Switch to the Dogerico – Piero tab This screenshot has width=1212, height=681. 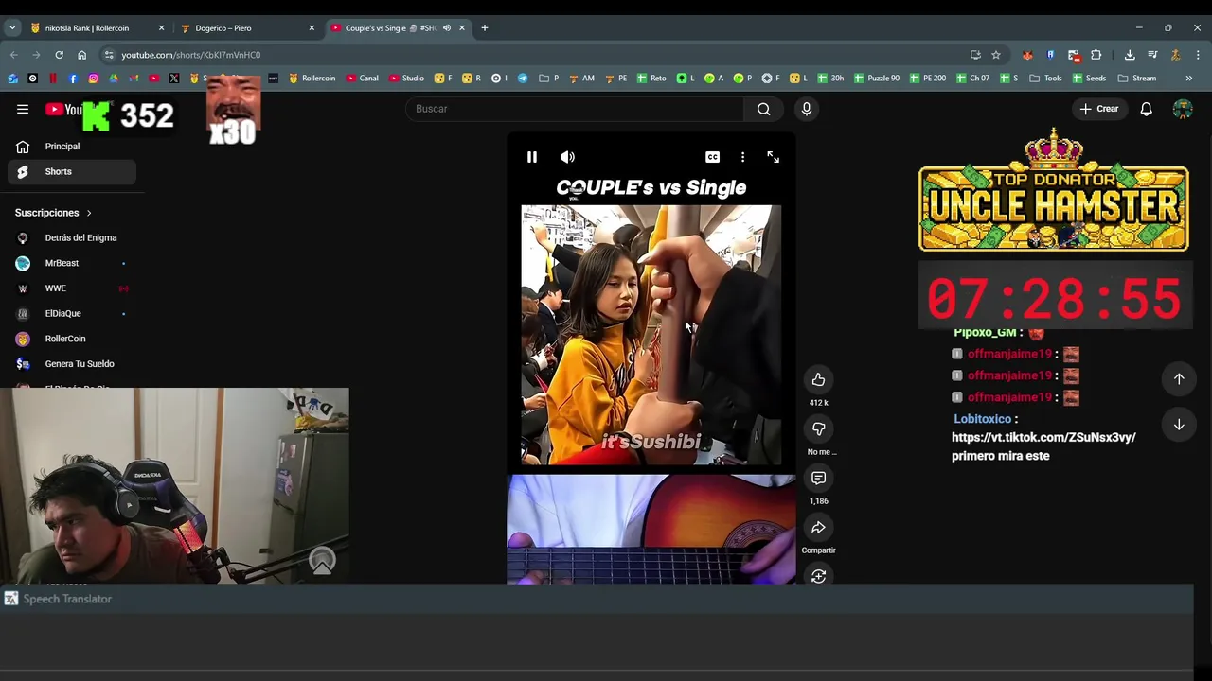tap(246, 28)
